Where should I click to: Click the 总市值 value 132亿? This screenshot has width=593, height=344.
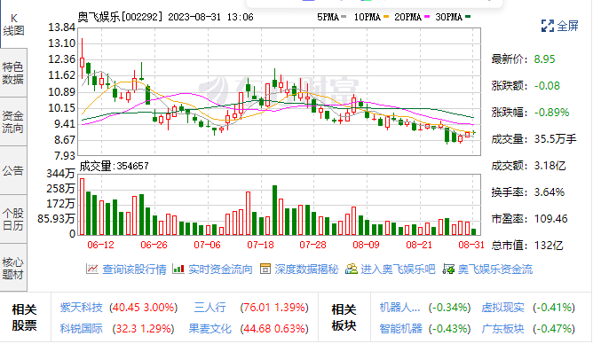point(549,246)
